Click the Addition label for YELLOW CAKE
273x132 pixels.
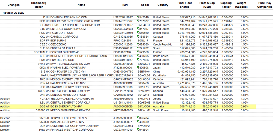point(5,99)
